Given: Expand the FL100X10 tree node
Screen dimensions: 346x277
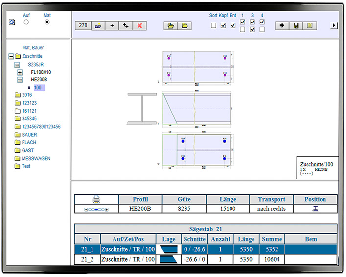Looking at the screenshot, I should 20,72.
